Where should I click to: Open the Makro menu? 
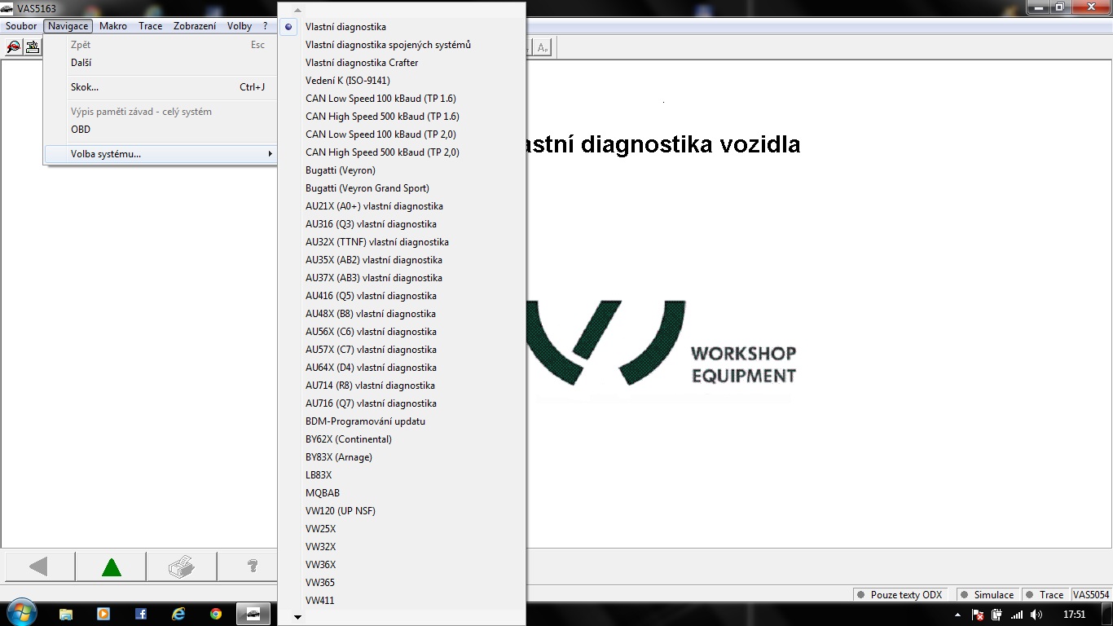(113, 26)
